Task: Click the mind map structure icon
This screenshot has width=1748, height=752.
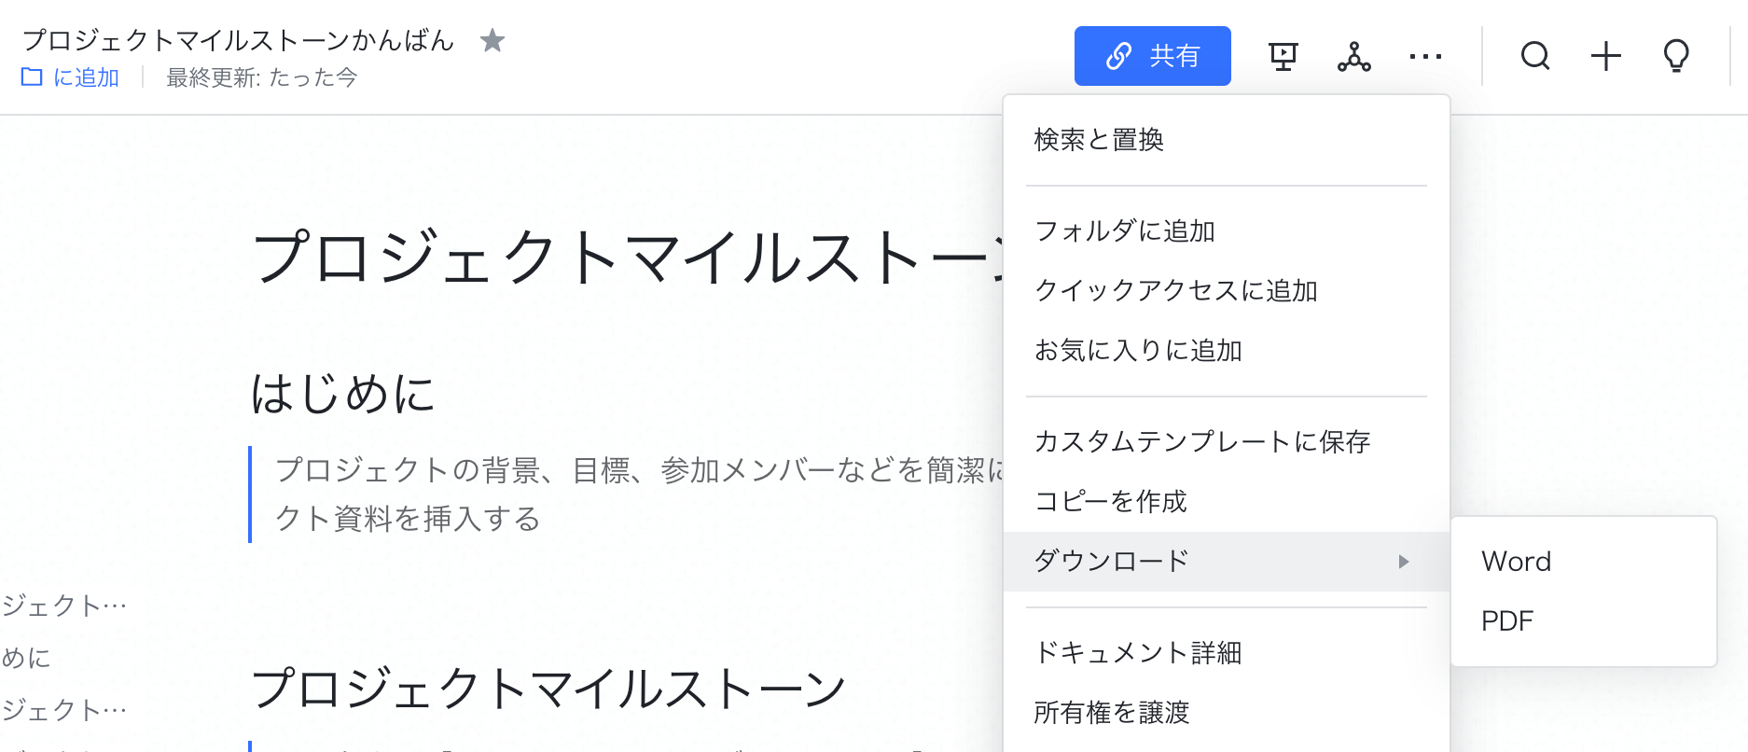Action: coord(1353,57)
